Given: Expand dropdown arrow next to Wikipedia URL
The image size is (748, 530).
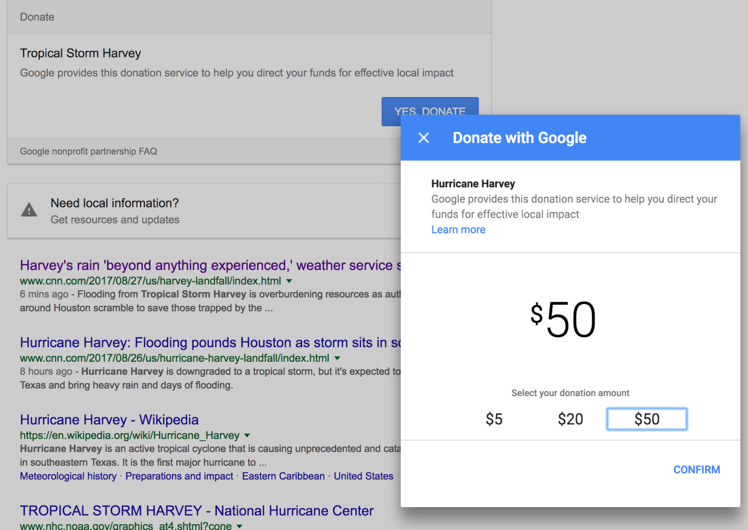Looking at the screenshot, I should [247, 435].
